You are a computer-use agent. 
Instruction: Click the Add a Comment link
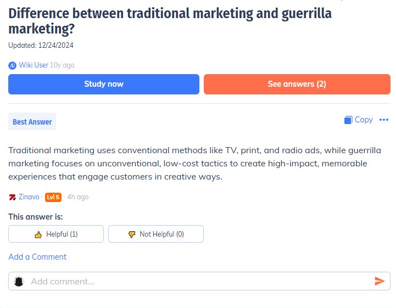click(x=37, y=257)
